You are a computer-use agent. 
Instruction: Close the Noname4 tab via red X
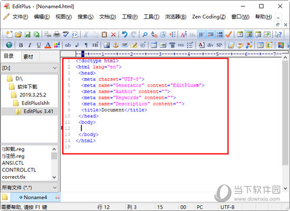(57, 197)
